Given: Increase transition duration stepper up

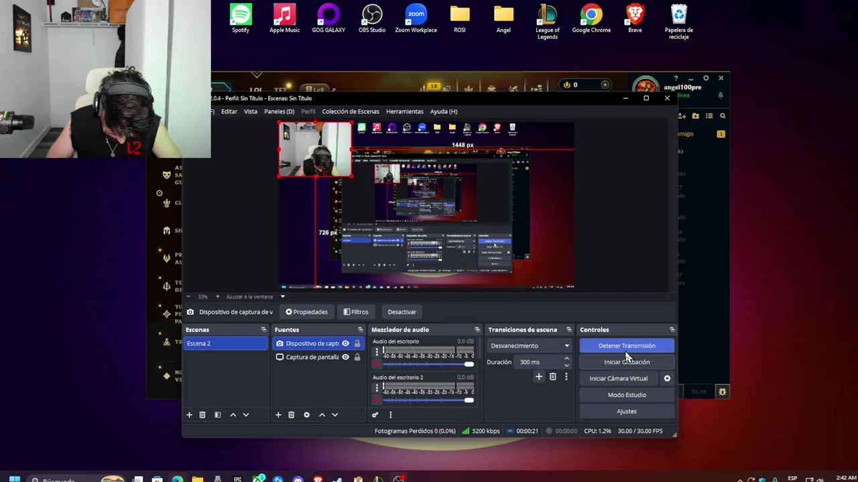Looking at the screenshot, I should point(566,359).
